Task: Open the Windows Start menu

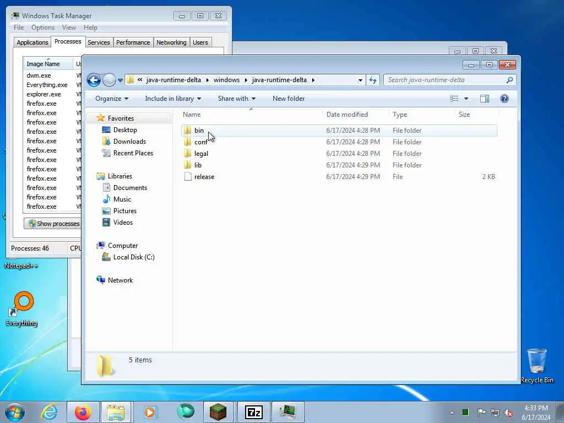Action: tap(15, 412)
